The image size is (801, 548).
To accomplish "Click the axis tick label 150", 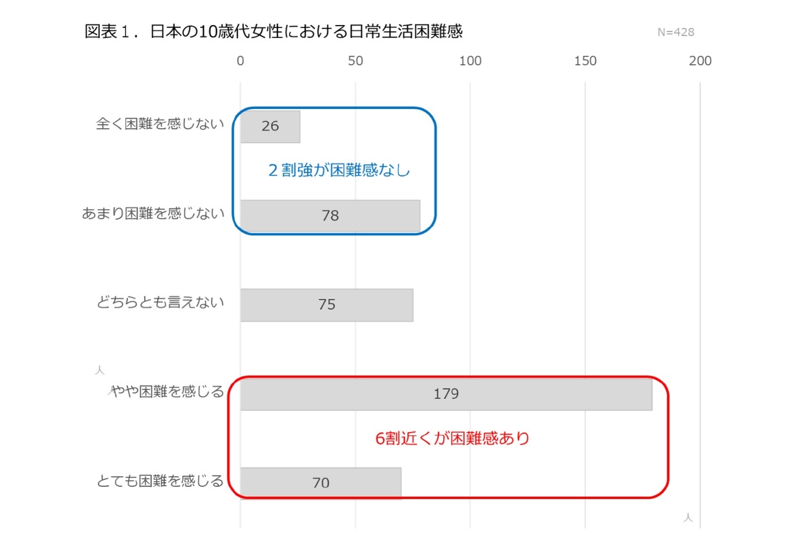I will [x=585, y=61].
